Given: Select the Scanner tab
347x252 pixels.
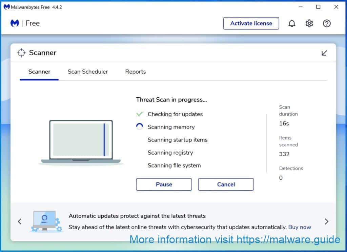Looking at the screenshot, I should coord(39,72).
